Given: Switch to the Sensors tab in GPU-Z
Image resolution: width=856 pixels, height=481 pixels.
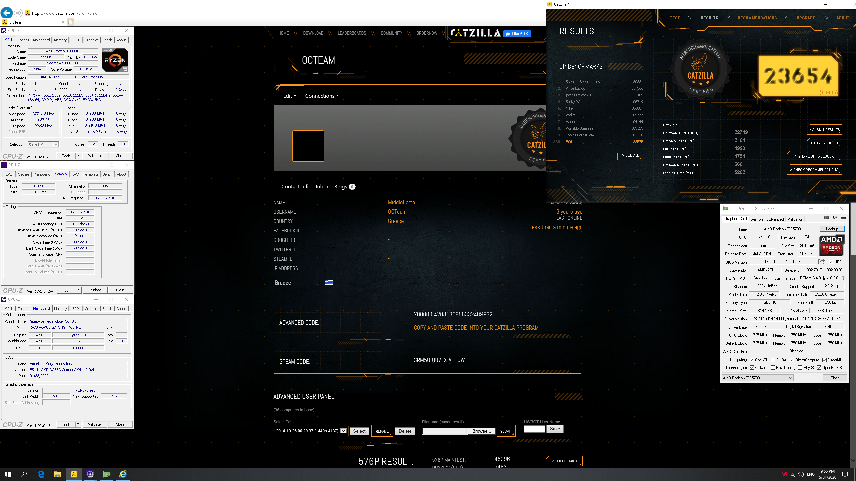Looking at the screenshot, I should (x=757, y=219).
